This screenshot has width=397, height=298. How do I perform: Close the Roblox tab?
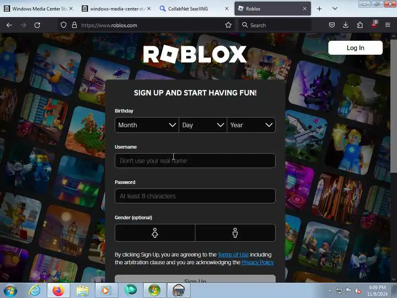coord(305,9)
